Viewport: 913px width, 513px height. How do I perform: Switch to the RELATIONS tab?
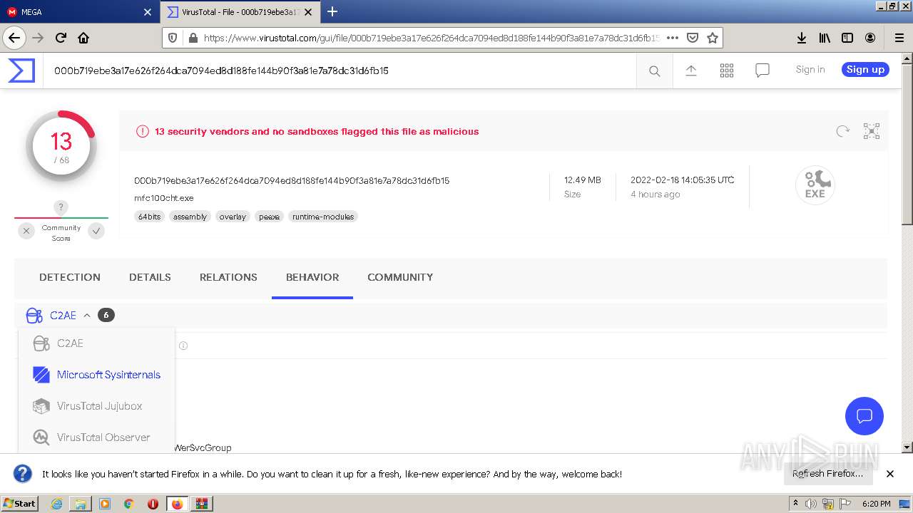[x=228, y=277]
